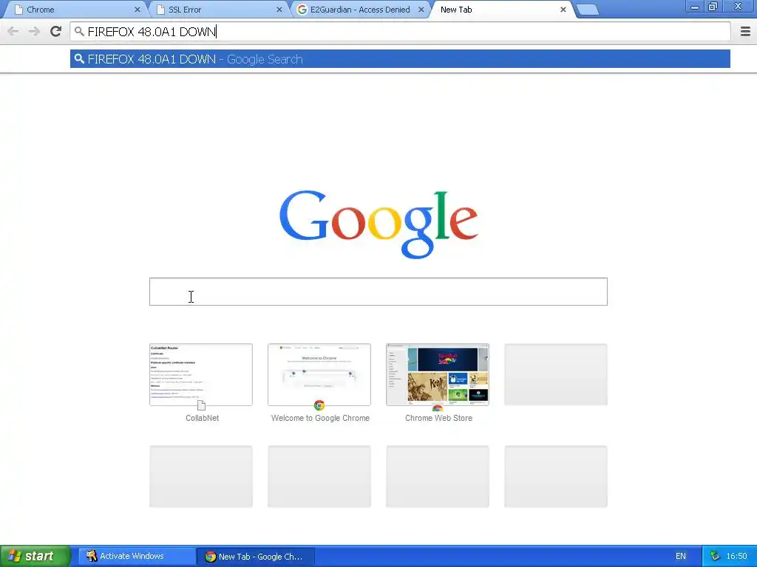Switch to E2Guardian - Access Denied tab

pos(360,10)
